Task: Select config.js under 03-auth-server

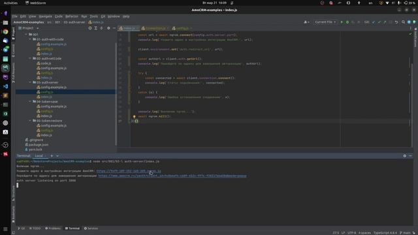Action: point(46,92)
